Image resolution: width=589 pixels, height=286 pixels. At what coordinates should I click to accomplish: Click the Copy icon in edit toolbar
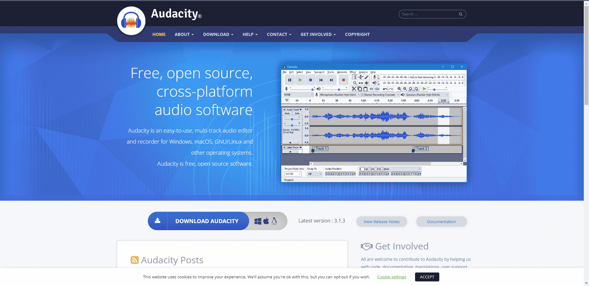click(x=360, y=89)
